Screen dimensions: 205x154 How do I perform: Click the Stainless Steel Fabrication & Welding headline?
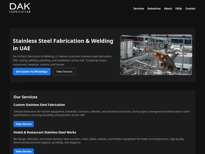coord(63,44)
